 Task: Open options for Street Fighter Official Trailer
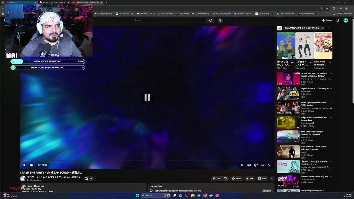point(331,103)
